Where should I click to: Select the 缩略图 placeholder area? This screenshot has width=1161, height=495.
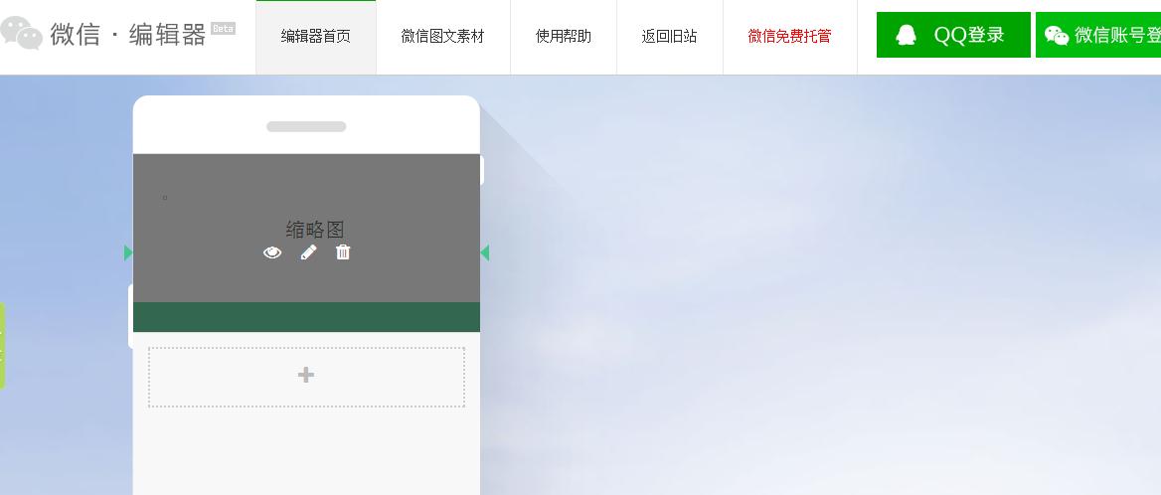[306, 228]
